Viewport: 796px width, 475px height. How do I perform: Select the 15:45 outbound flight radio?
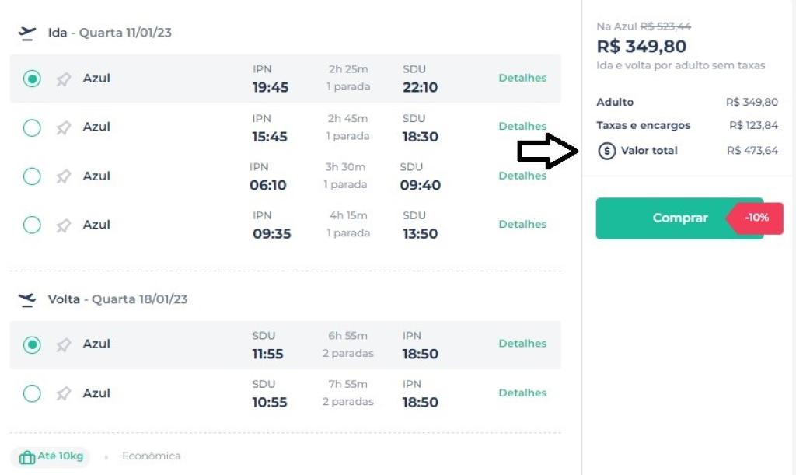tap(32, 127)
